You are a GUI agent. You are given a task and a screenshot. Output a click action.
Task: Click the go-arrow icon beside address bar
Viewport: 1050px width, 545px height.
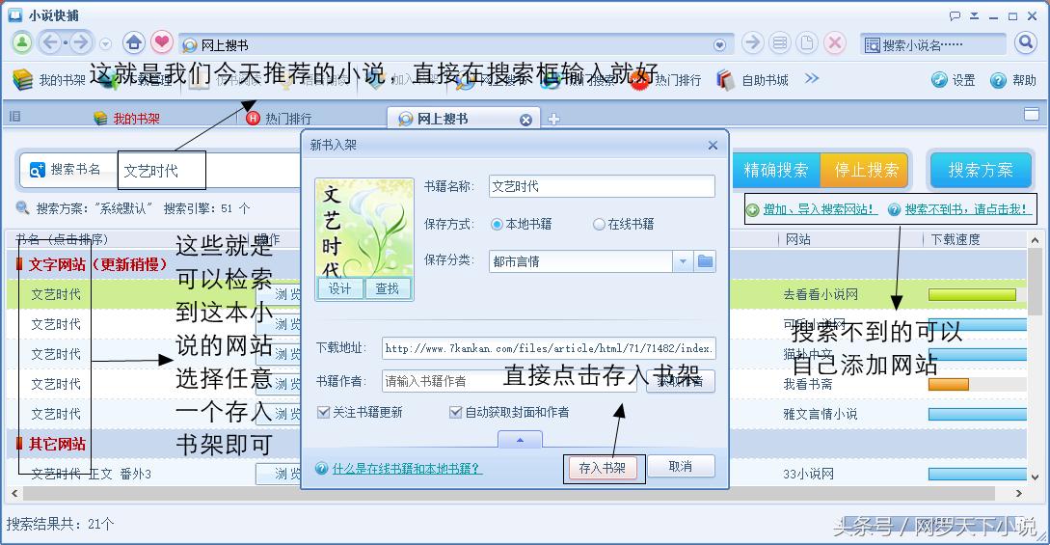(753, 43)
